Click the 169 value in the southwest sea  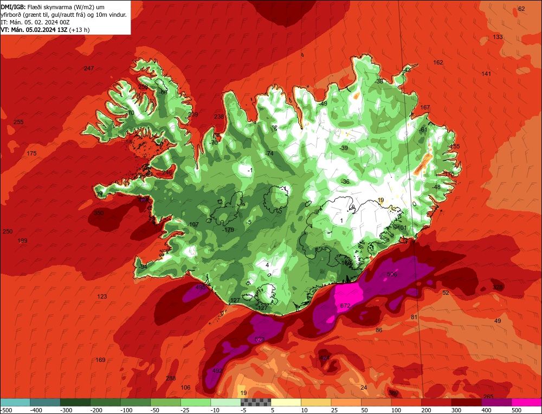point(100,360)
